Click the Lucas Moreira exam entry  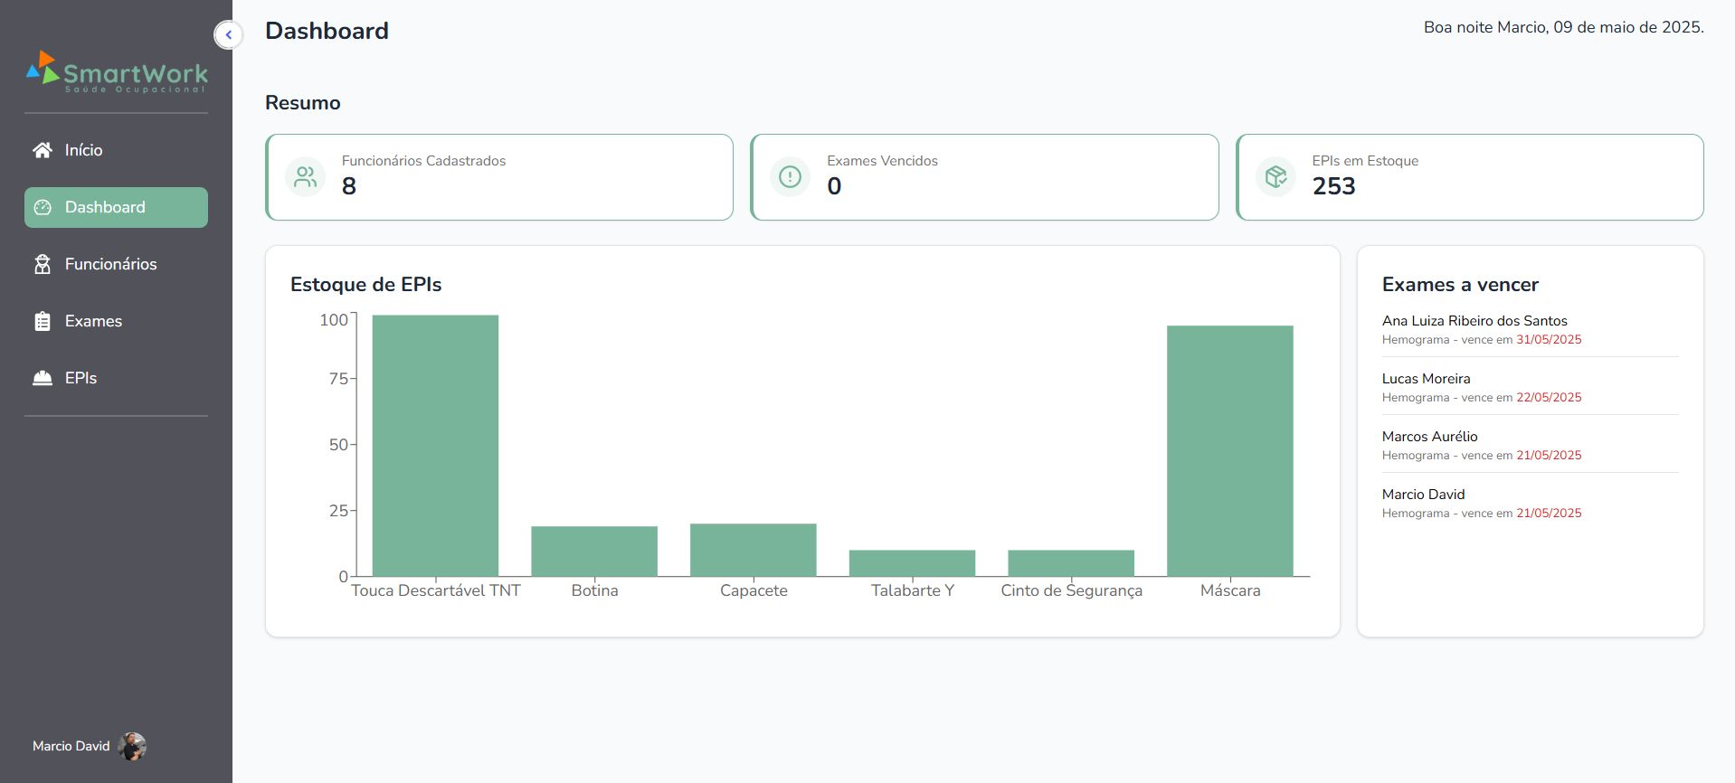pyautogui.click(x=1530, y=388)
